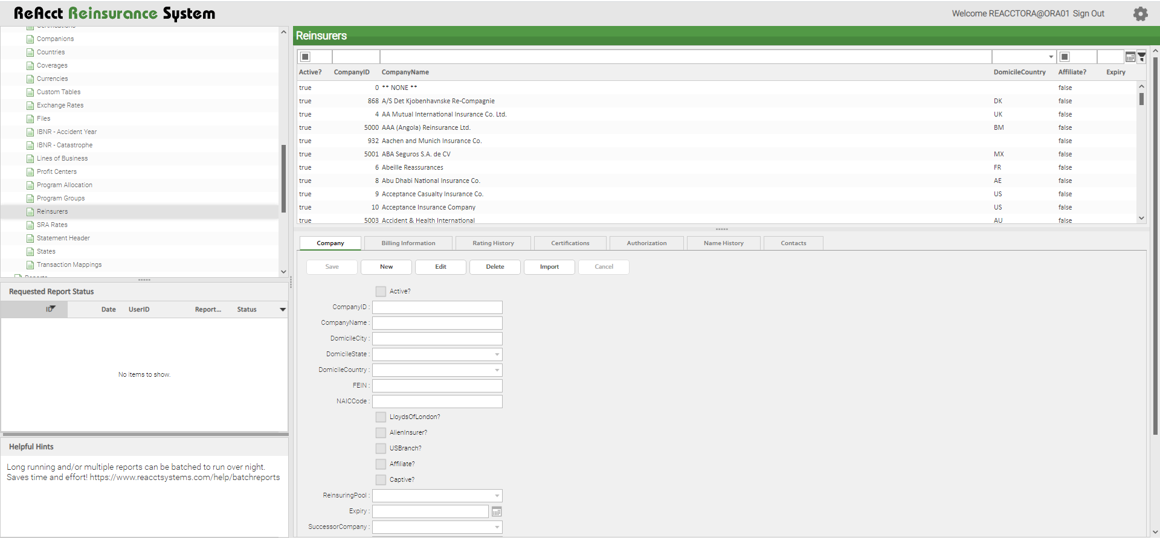Click the SRA Rates document icon

pyautogui.click(x=30, y=225)
